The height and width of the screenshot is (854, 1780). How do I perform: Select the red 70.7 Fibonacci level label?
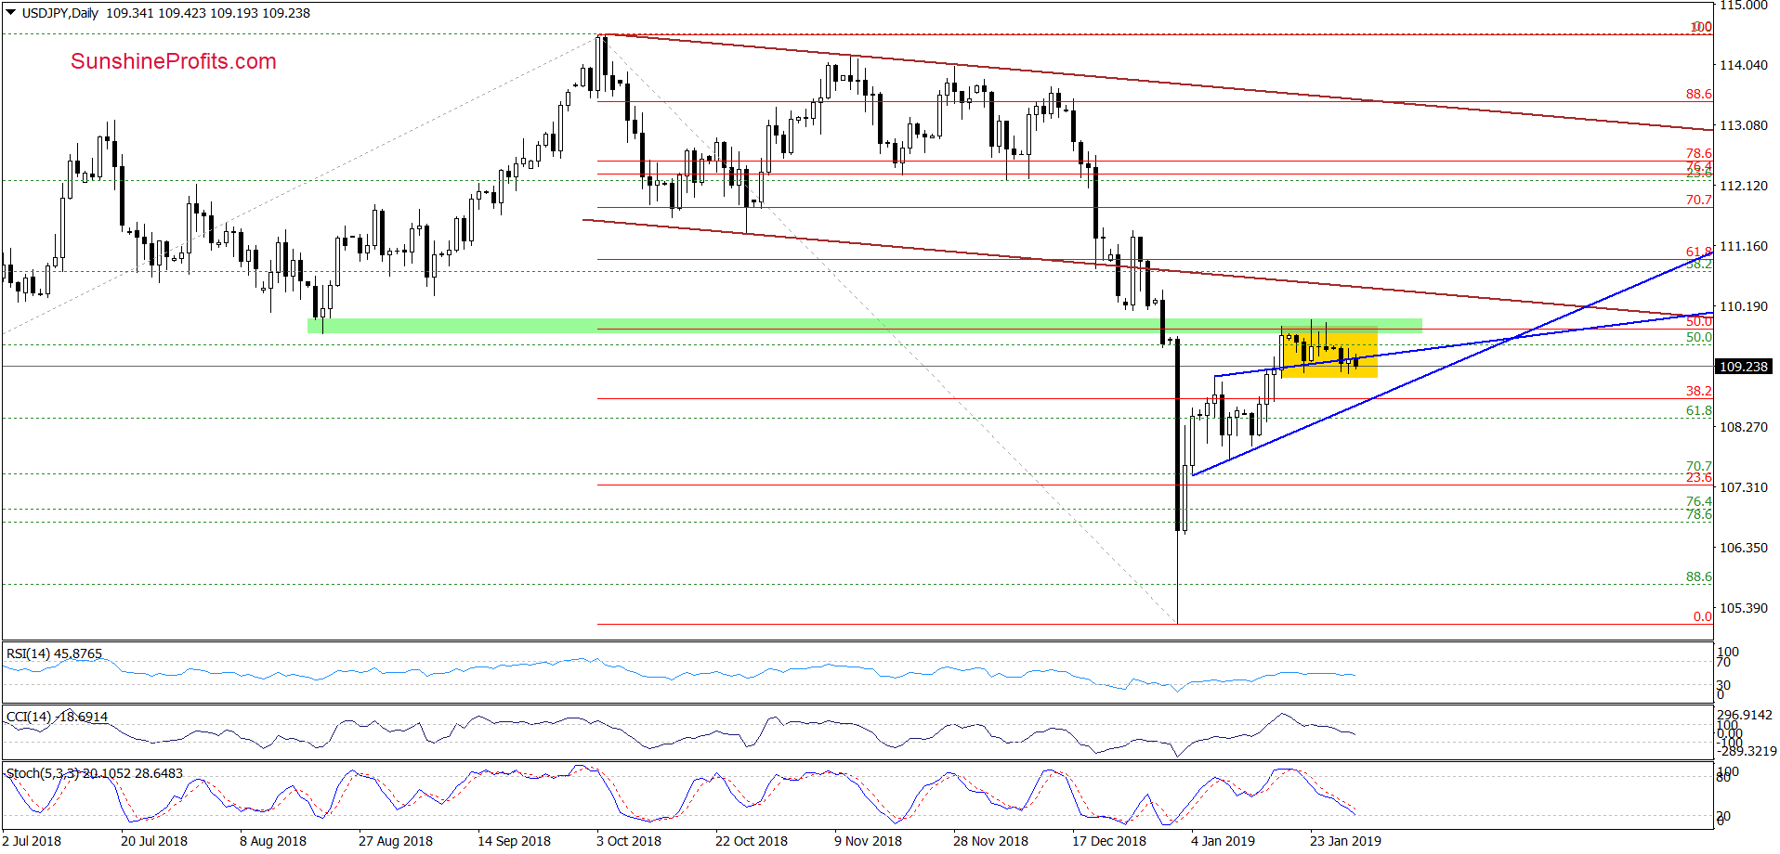[x=1699, y=200]
